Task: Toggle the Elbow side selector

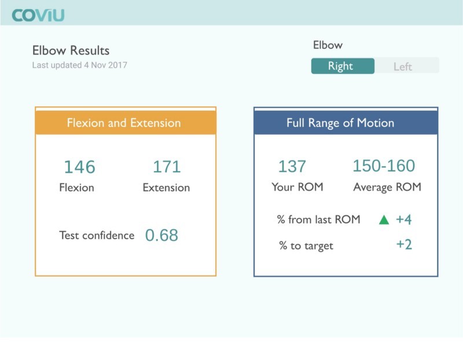Action: point(373,66)
